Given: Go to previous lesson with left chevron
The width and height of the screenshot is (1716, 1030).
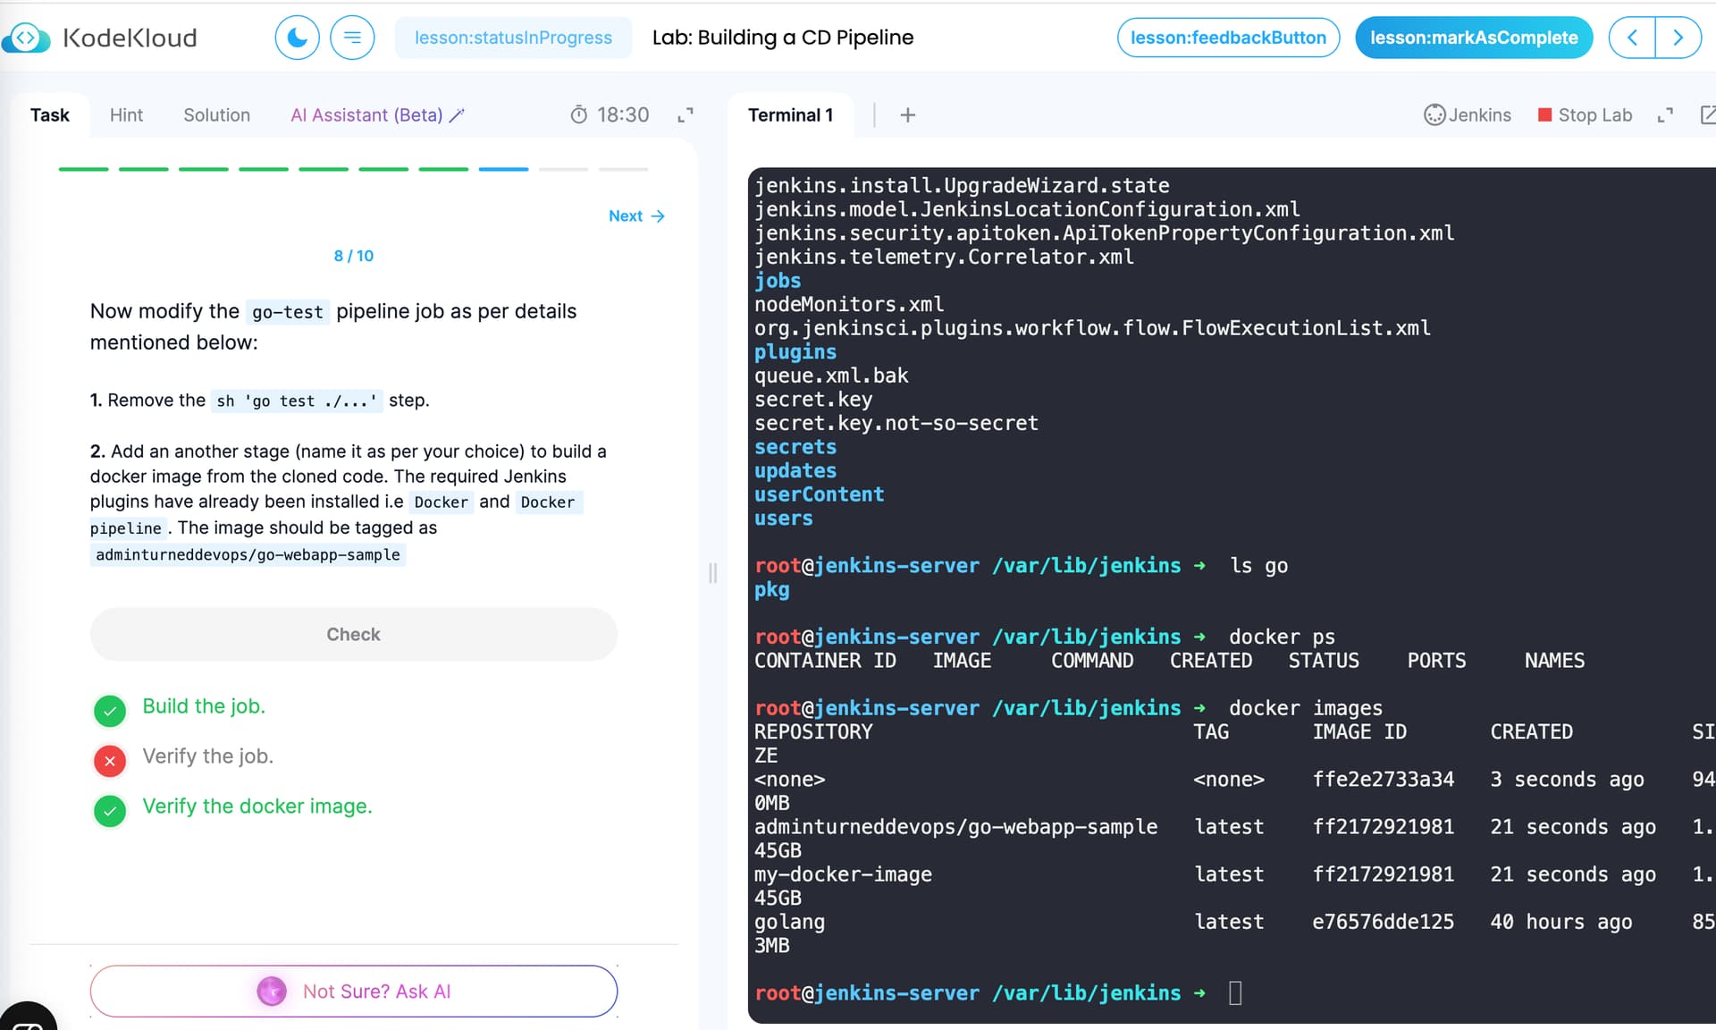Looking at the screenshot, I should 1632,38.
